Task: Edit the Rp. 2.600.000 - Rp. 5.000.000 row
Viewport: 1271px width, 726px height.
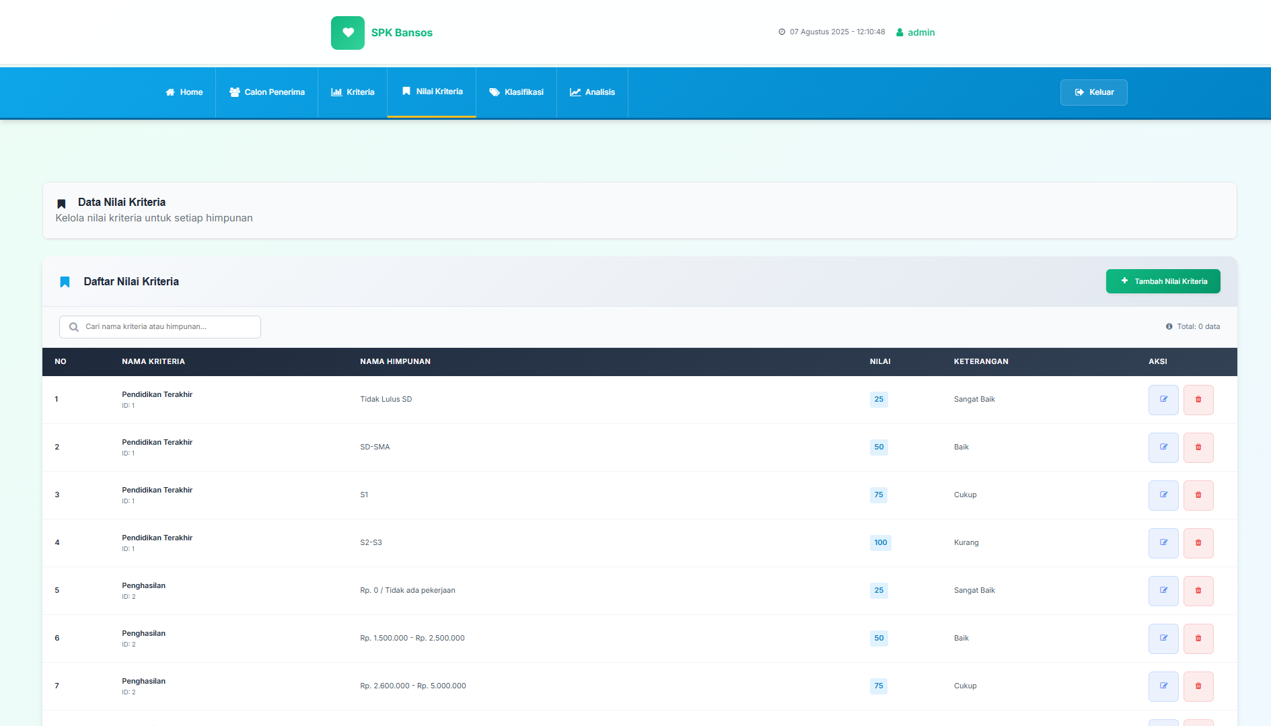Action: (1163, 686)
